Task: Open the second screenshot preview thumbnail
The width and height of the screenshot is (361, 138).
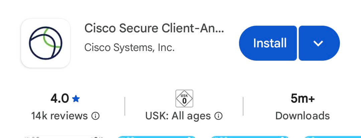Action: 156,136
